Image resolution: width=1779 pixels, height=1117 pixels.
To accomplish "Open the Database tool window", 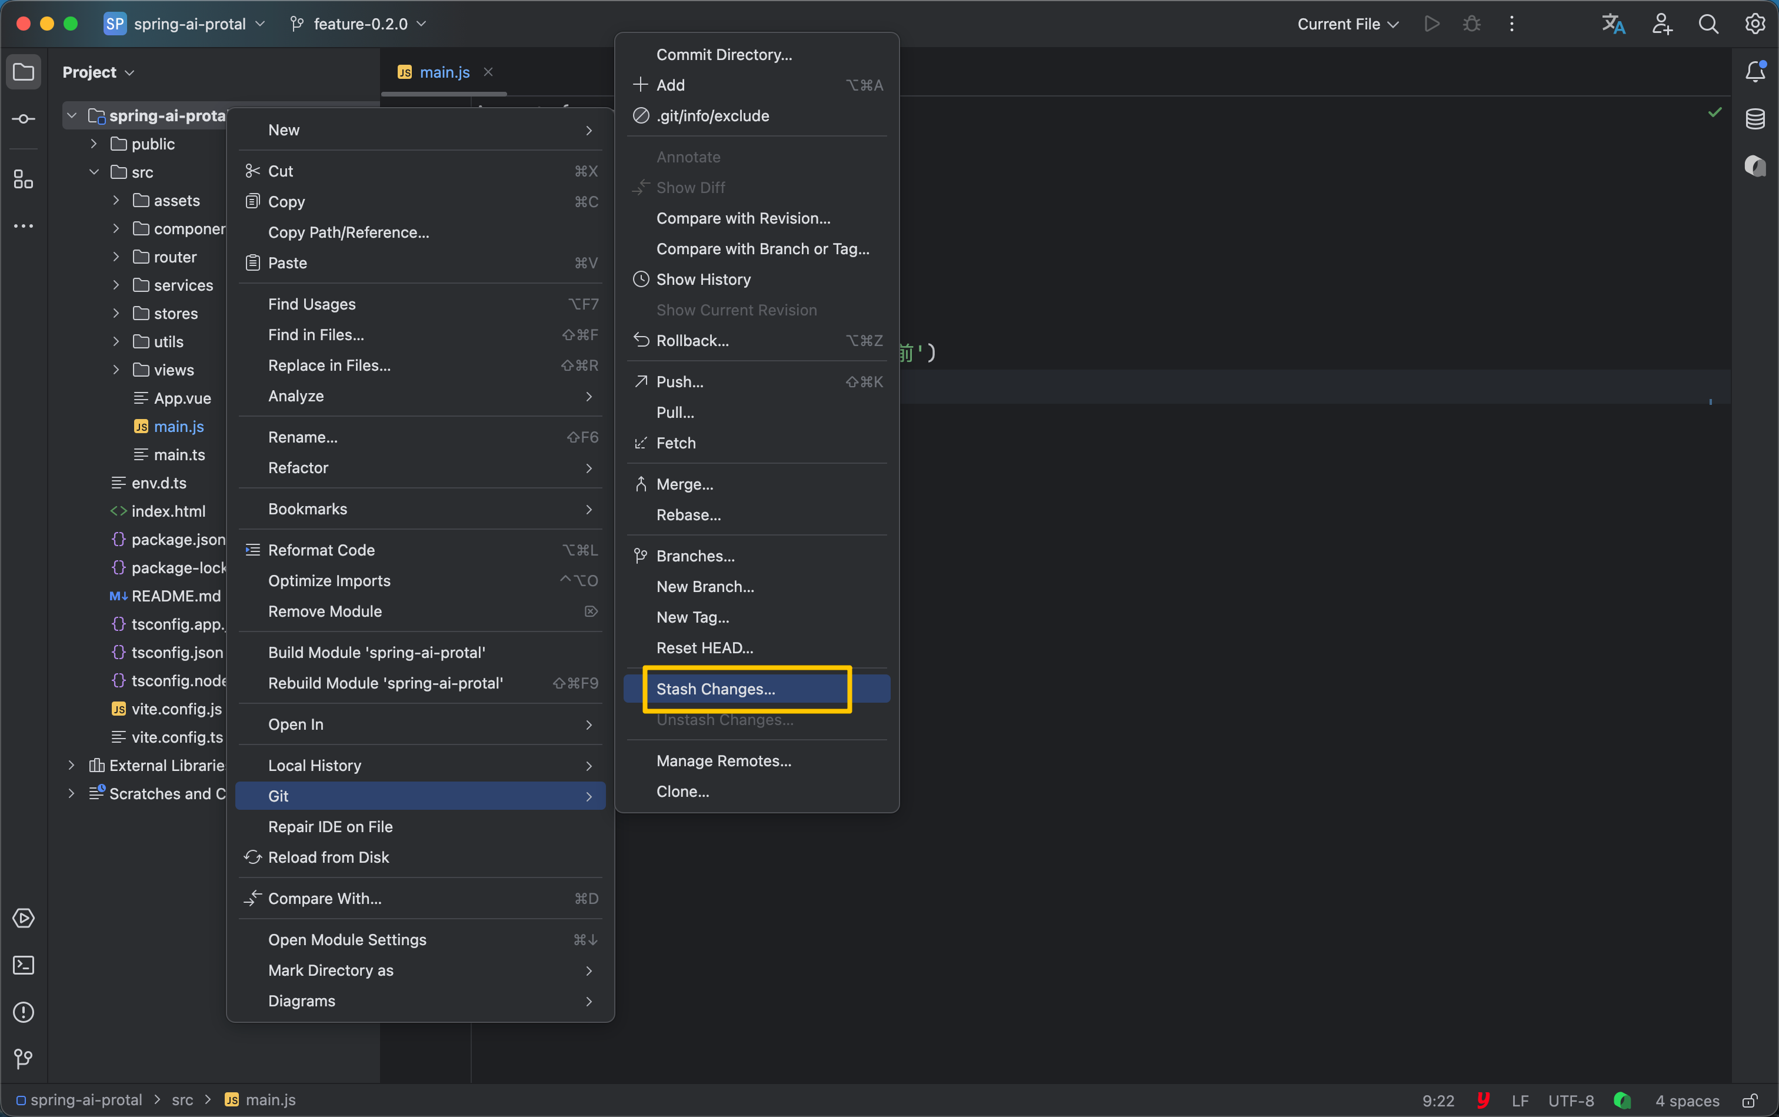I will (1755, 119).
